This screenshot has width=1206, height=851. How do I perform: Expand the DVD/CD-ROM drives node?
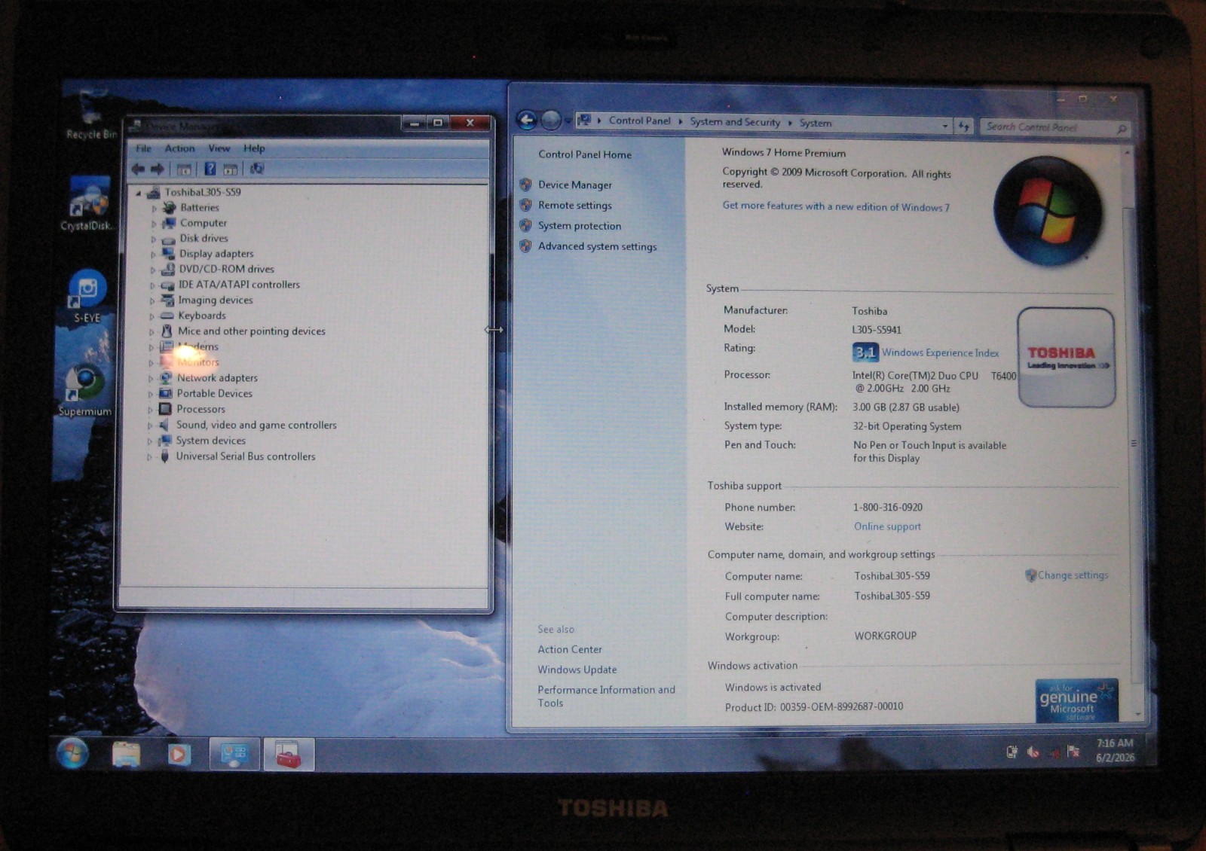point(153,270)
